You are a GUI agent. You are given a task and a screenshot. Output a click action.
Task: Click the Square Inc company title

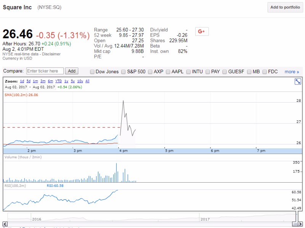17,7
